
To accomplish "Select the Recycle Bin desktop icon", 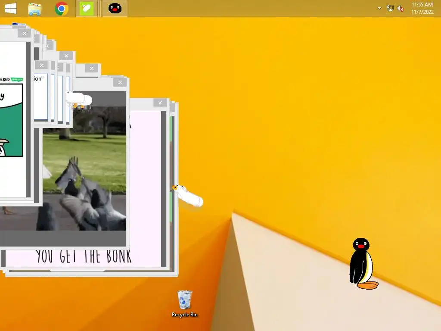I will [x=184, y=304].
